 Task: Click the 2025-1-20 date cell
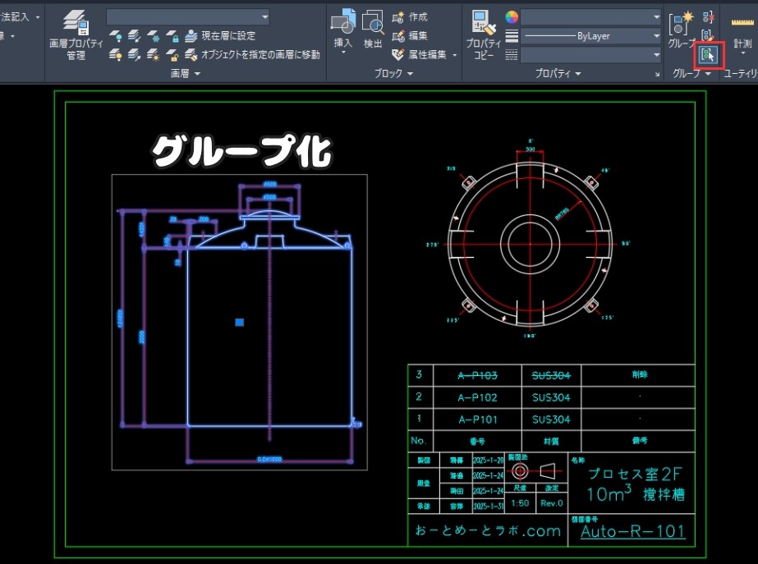tap(489, 461)
